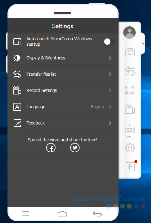Image resolution: width=151 pixels, height=223 pixels.
Task: Click the window resize grip at corner
Action: tap(117, 220)
